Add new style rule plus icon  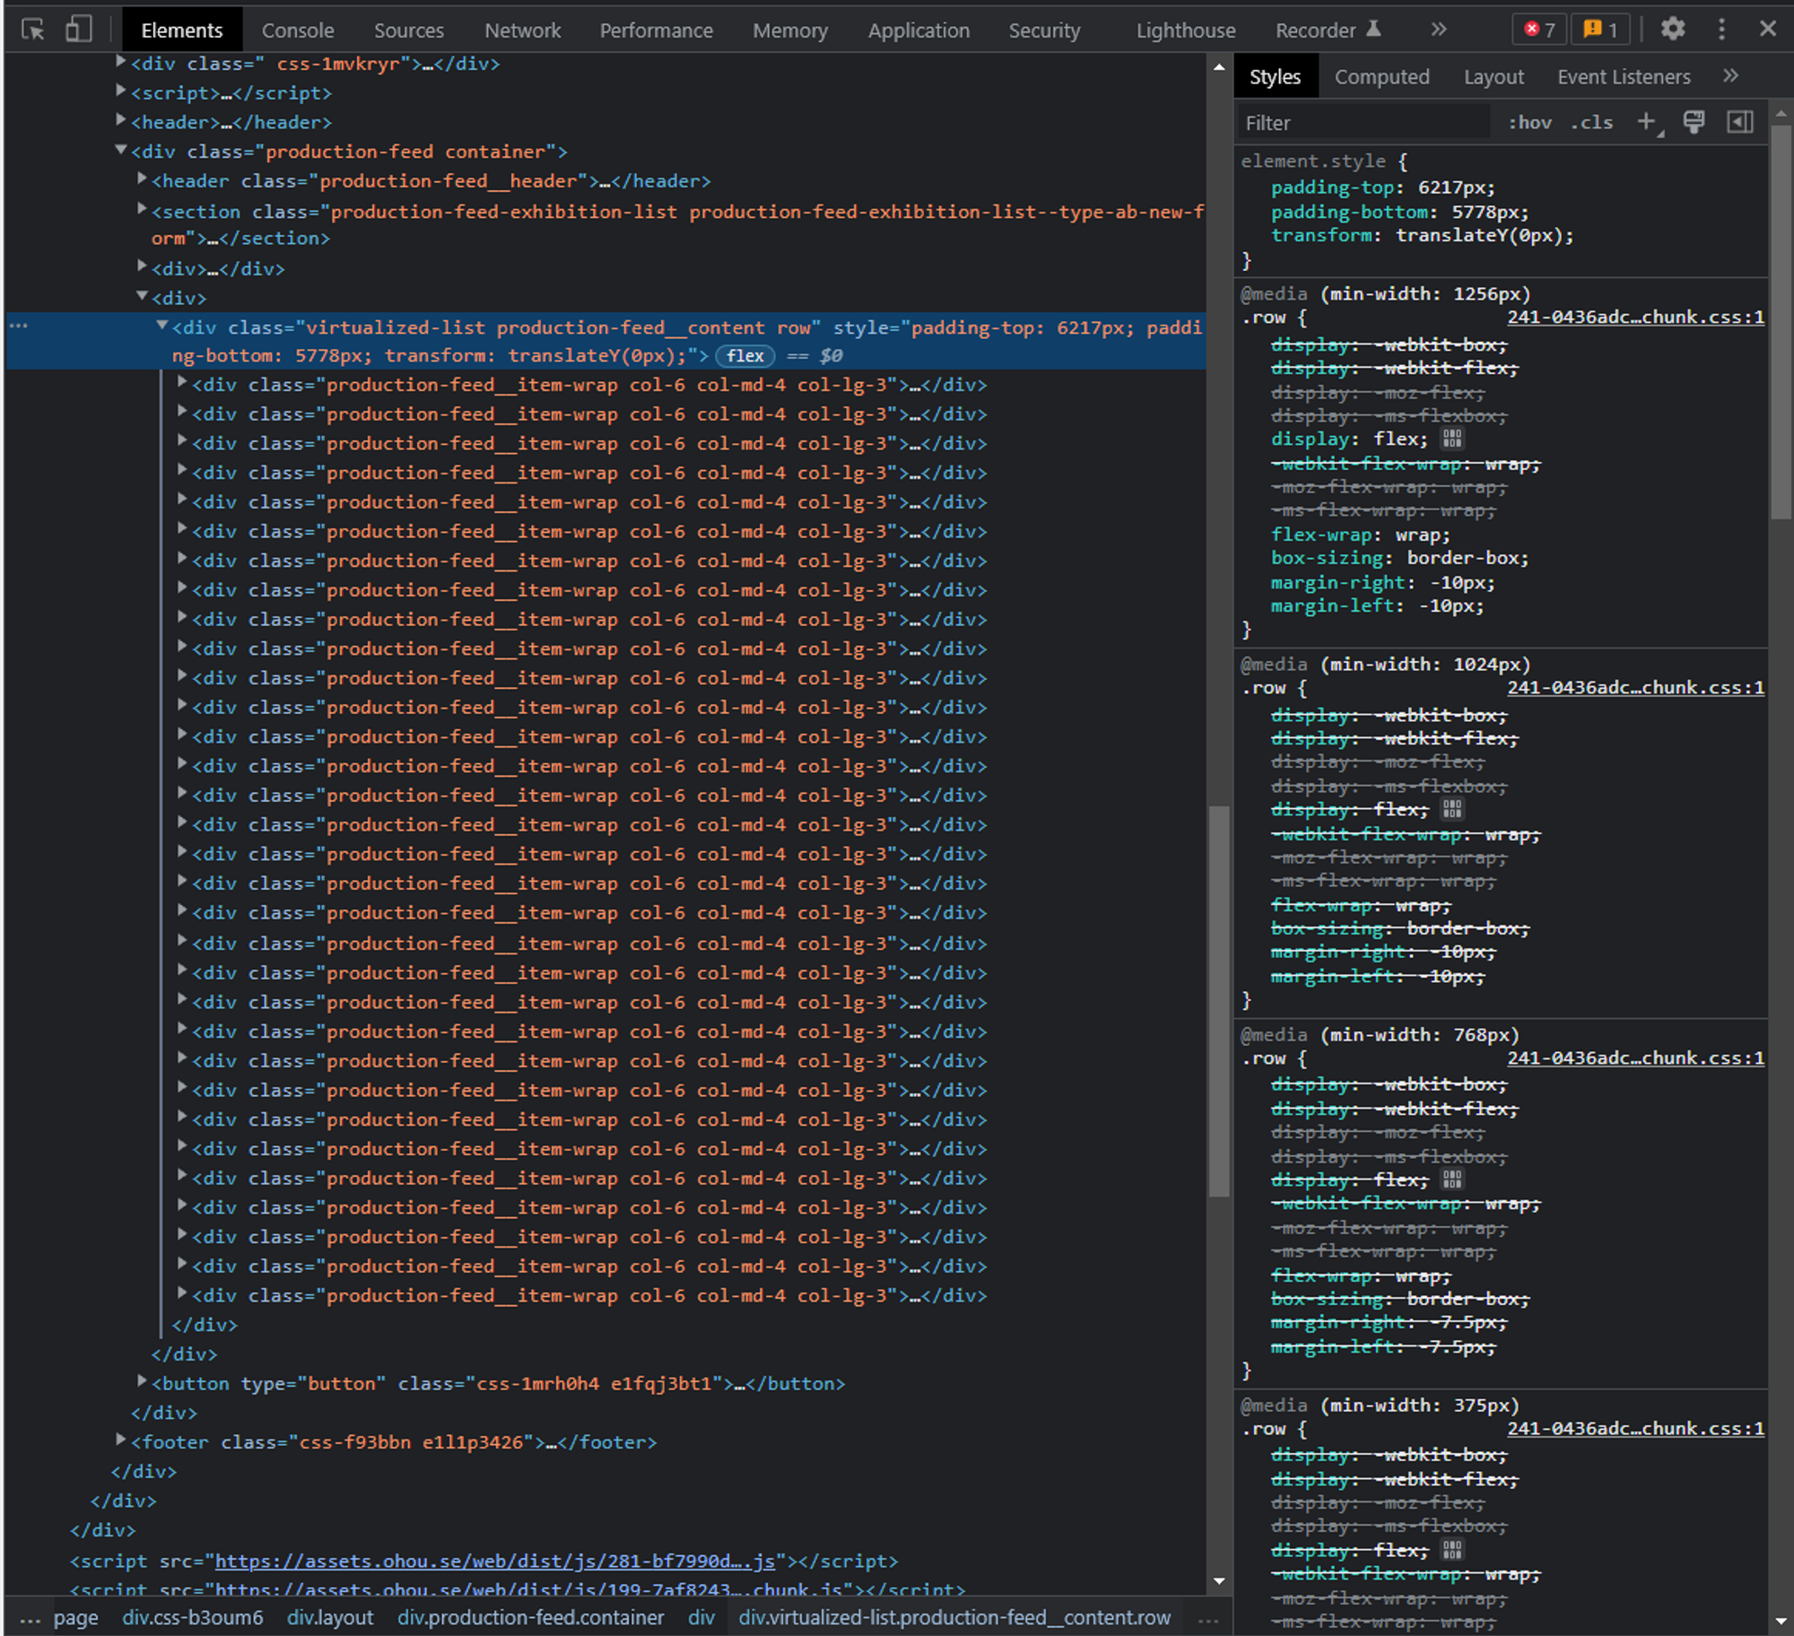pos(1646,122)
